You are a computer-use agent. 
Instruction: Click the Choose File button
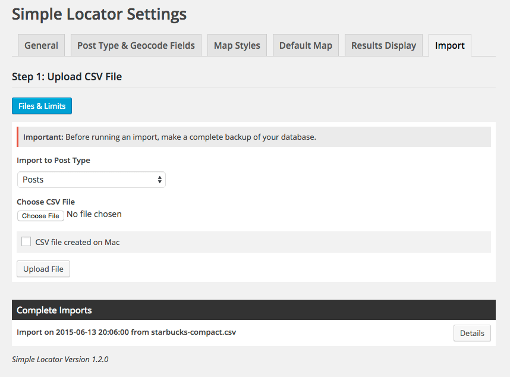(x=40, y=216)
